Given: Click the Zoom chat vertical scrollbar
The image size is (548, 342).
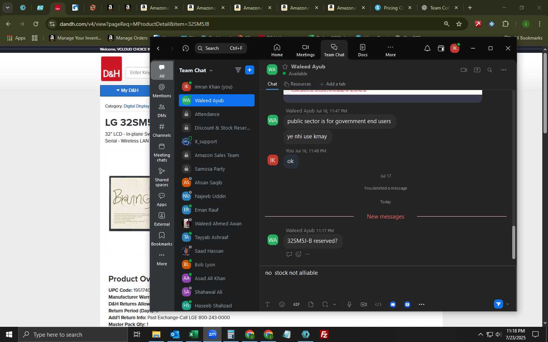Looking at the screenshot, I should (x=513, y=242).
